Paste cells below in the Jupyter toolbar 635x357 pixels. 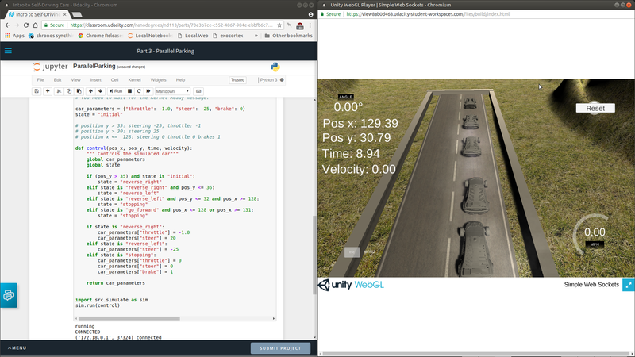[x=79, y=91]
